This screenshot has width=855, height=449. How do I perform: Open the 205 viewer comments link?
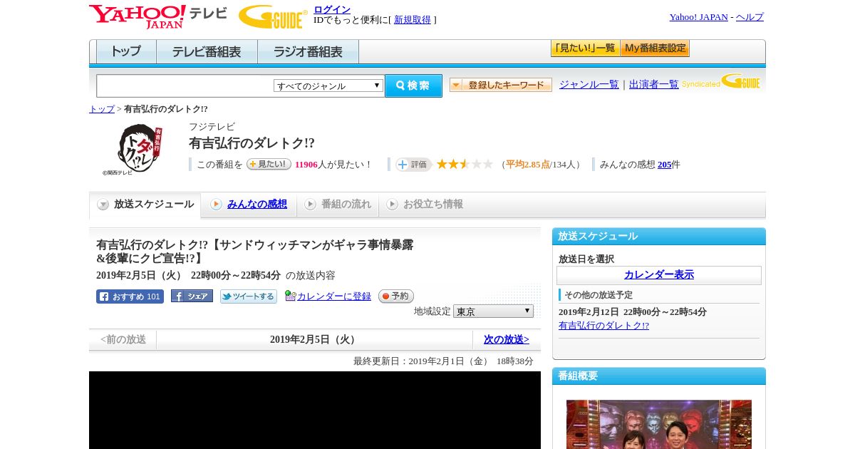(664, 165)
